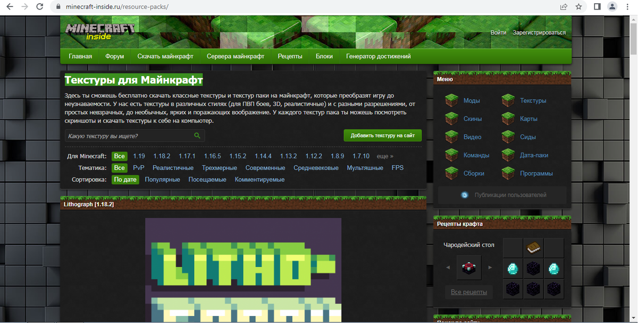Open the Форум menu item

[x=114, y=56]
